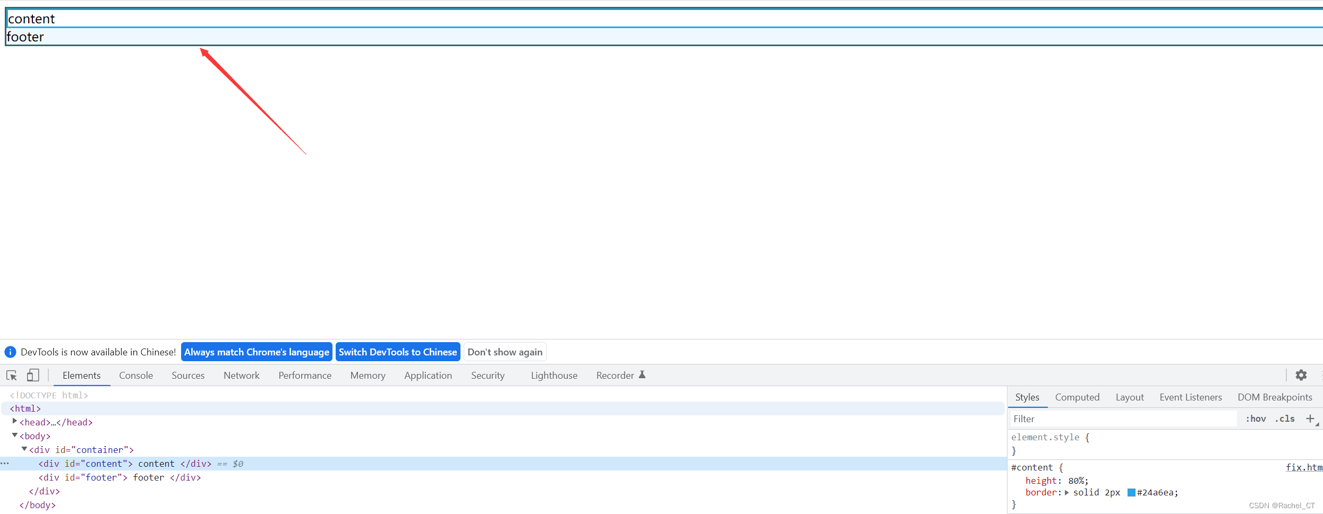Click the border property name
This screenshot has width=1323, height=514.
coord(1041,492)
